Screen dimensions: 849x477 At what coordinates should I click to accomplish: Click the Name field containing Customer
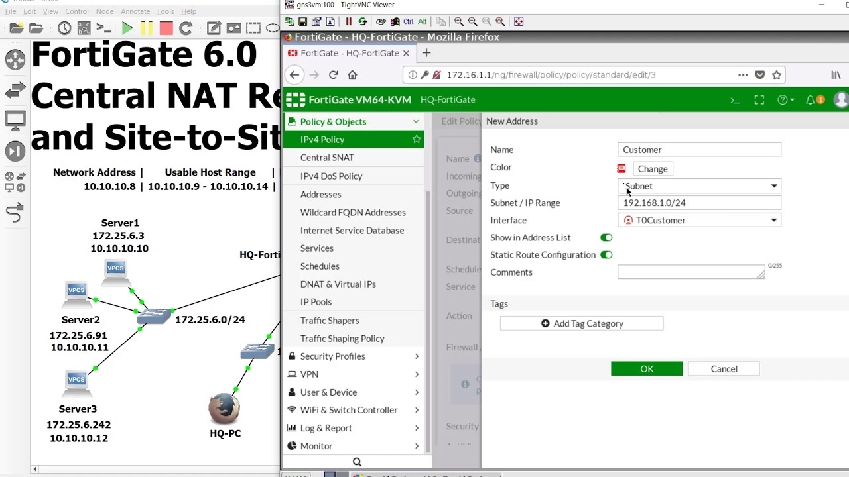(x=699, y=150)
